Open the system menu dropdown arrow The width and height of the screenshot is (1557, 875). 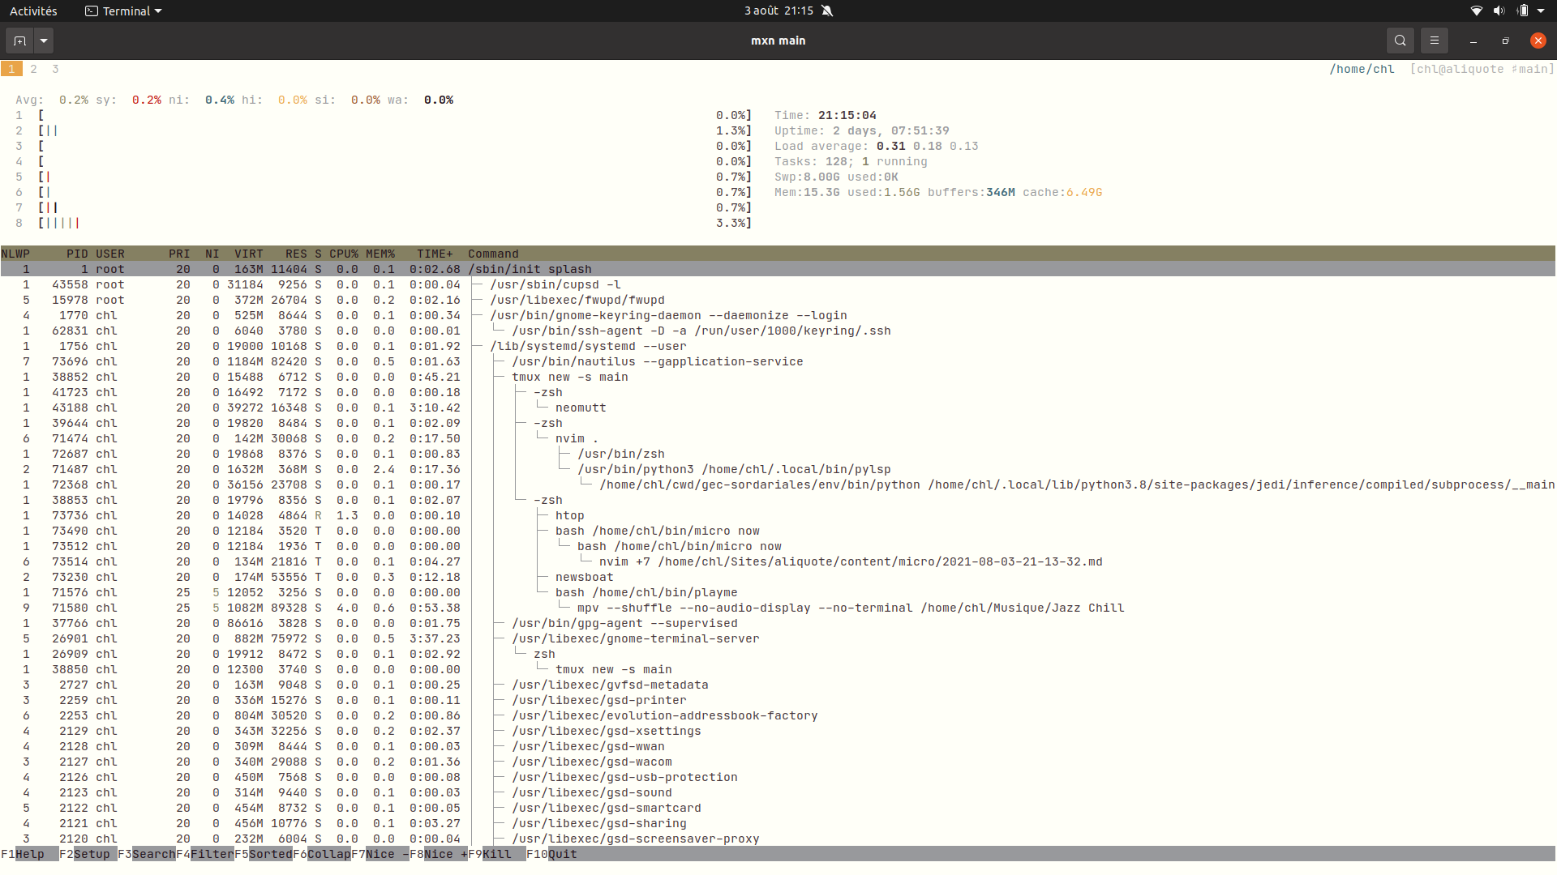click(1541, 11)
